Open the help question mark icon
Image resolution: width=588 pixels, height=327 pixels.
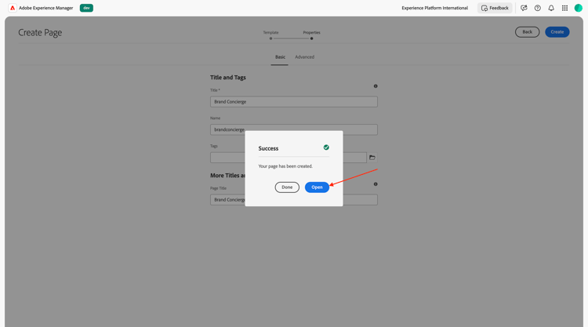(x=537, y=8)
